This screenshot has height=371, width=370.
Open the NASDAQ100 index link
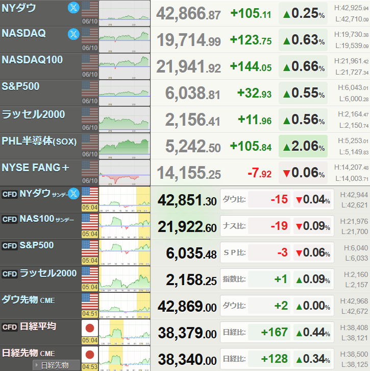[x=32, y=60]
